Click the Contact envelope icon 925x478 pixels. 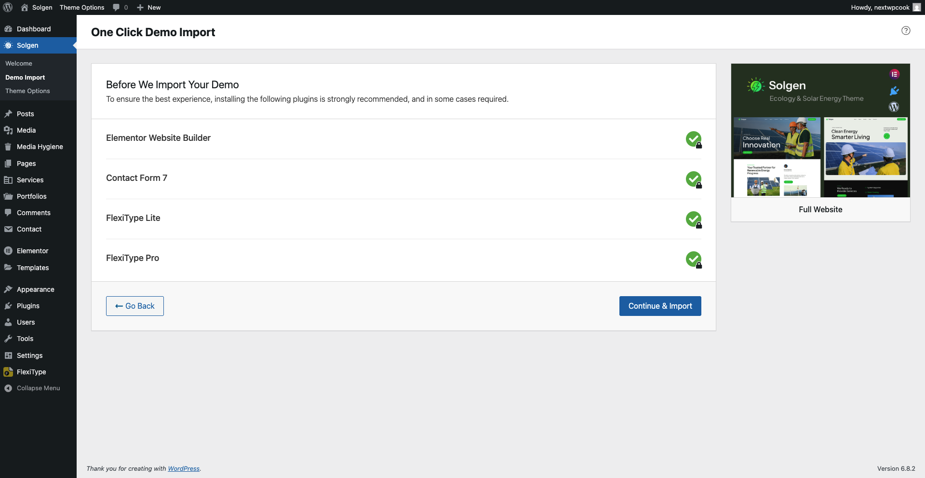8,229
